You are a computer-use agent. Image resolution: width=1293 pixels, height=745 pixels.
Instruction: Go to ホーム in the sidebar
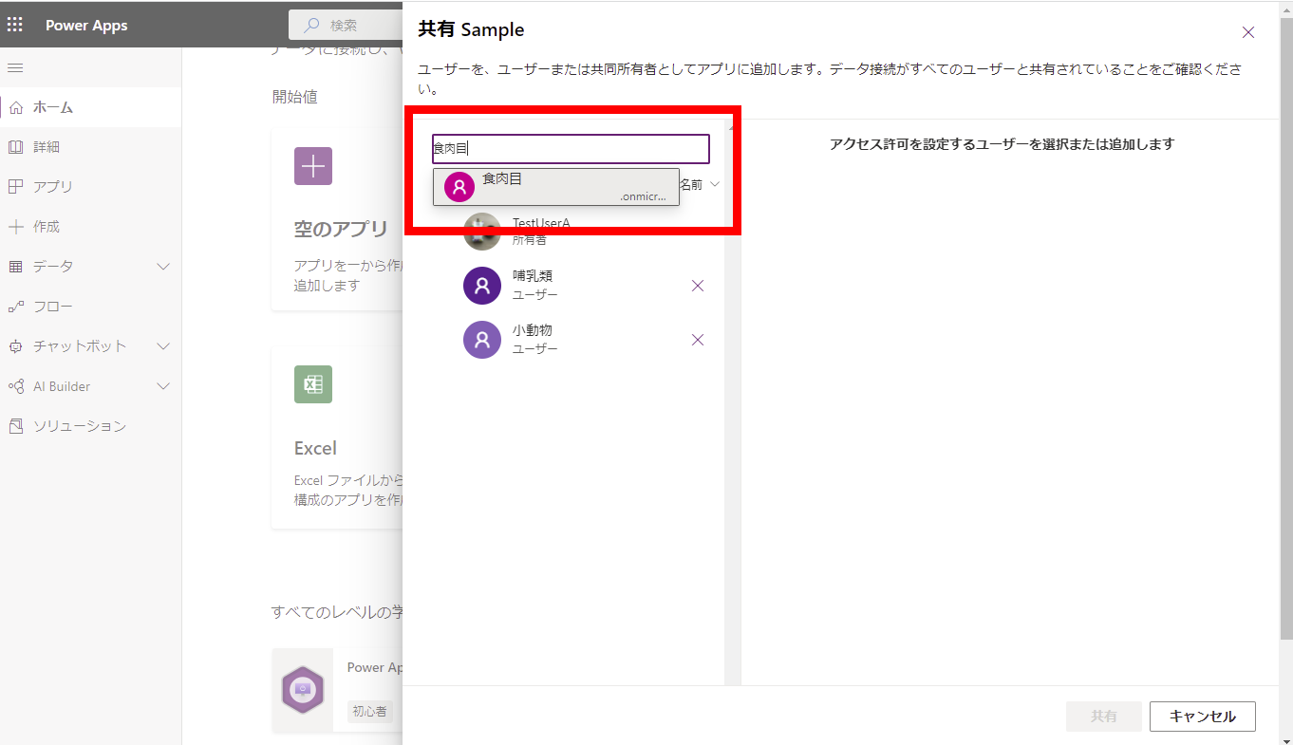tap(53, 107)
